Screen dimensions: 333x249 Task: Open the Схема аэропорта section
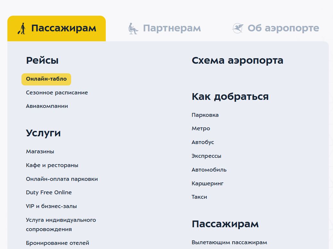237,60
